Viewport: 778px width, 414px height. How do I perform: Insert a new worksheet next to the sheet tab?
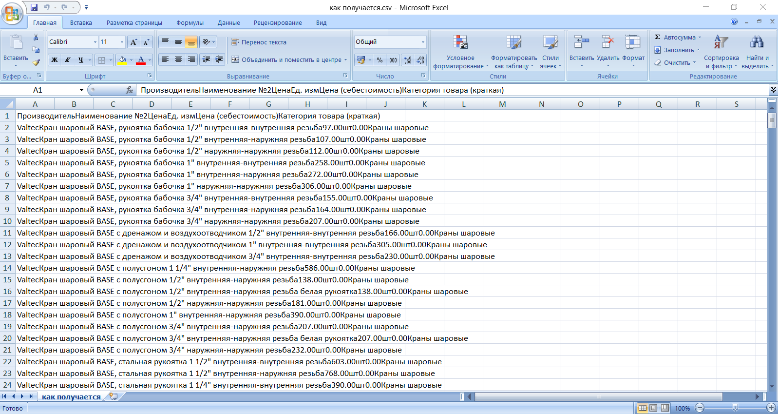tap(114, 396)
